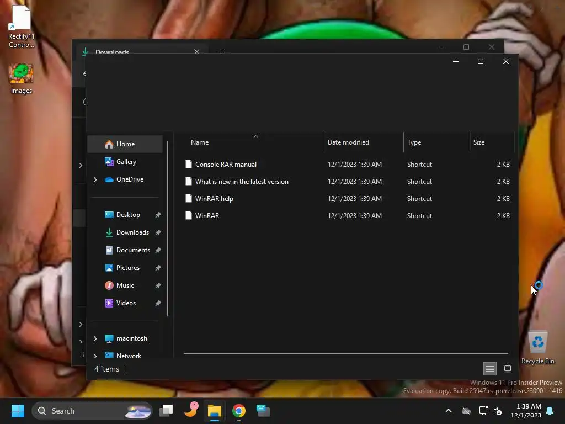Viewport: 565px width, 424px height.
Task: Click the muted volume tray icon
Action: (498, 411)
